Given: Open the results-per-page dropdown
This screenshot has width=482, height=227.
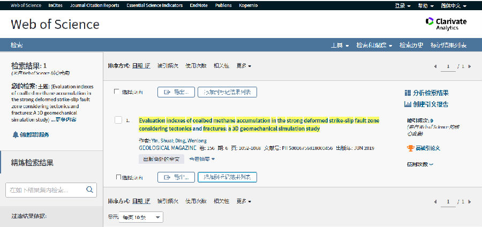Looking at the screenshot, I should pos(142,217).
